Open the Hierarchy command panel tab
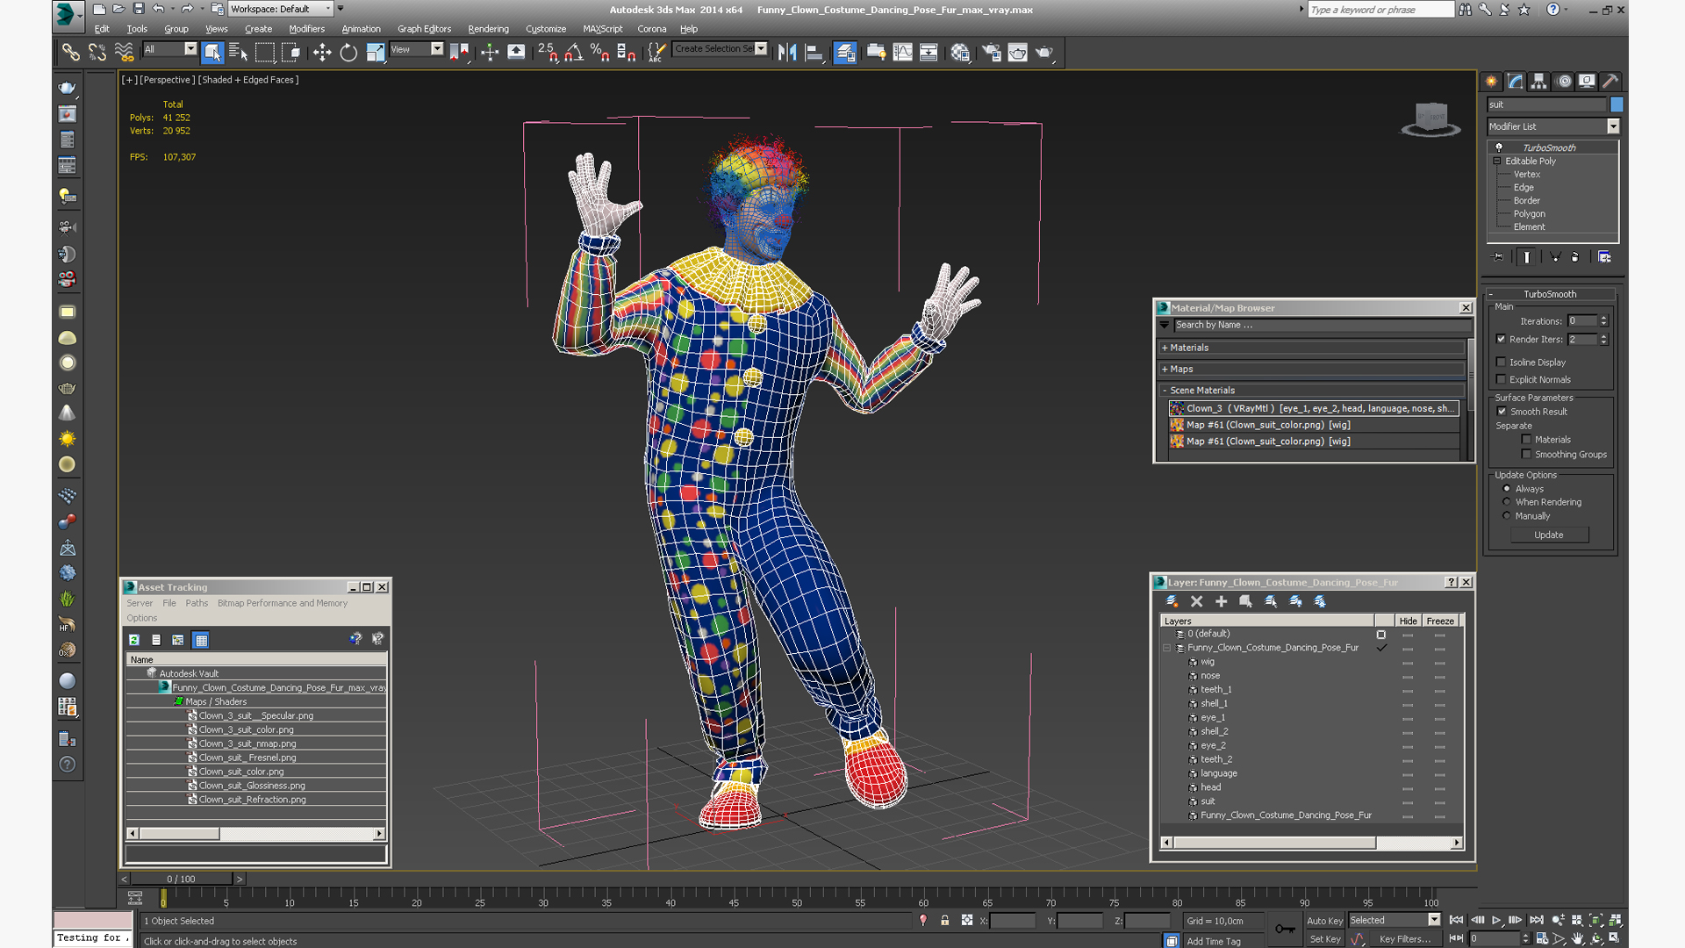 coord(1538,81)
